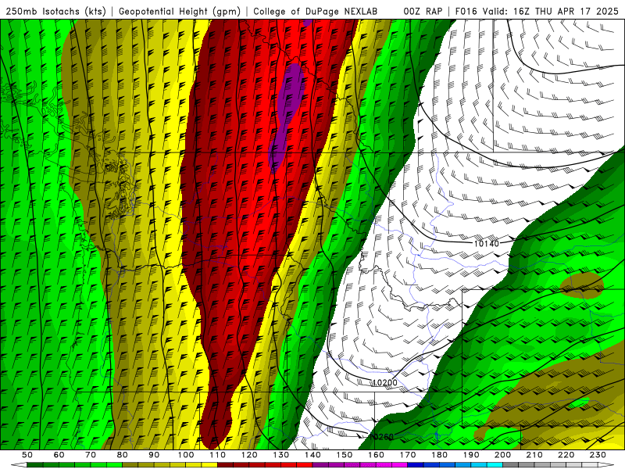
Task: Click the 200 value on the color scale
Action: [503, 455]
